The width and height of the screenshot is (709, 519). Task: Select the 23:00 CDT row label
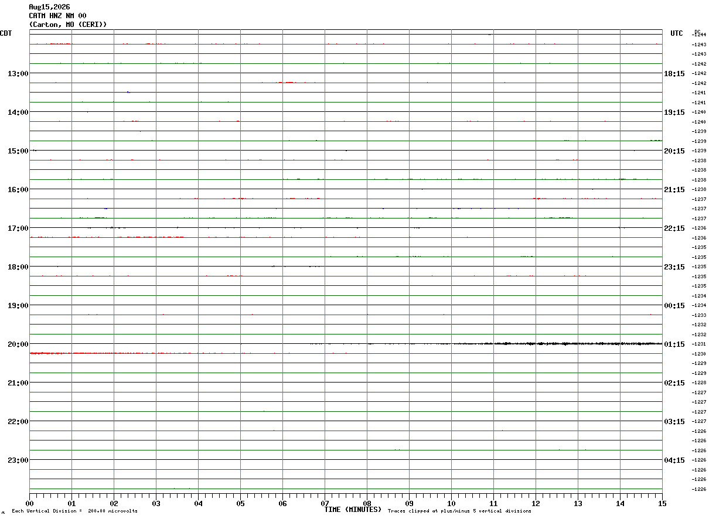(18, 460)
